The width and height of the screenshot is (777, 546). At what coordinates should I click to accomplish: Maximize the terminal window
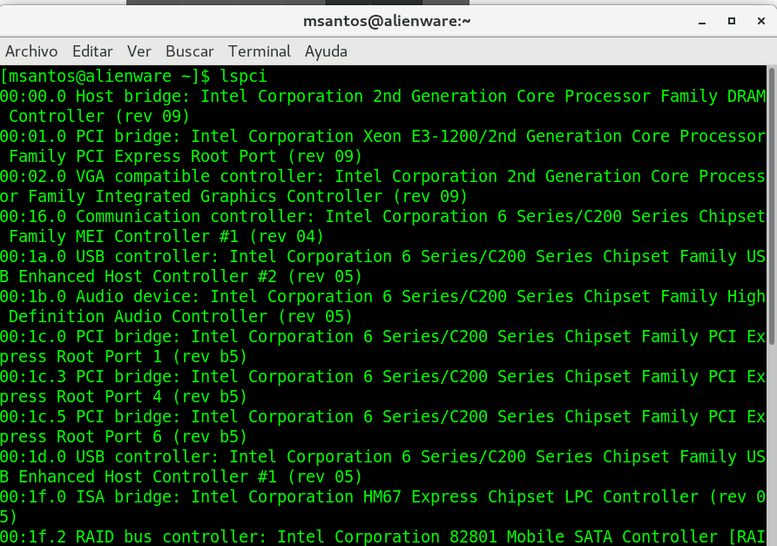(732, 21)
